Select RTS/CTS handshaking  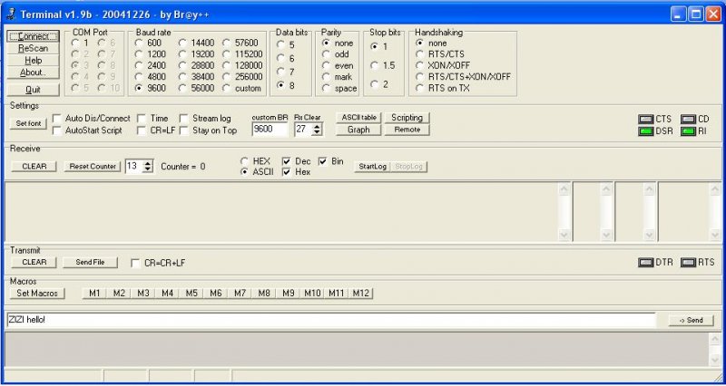(x=419, y=54)
